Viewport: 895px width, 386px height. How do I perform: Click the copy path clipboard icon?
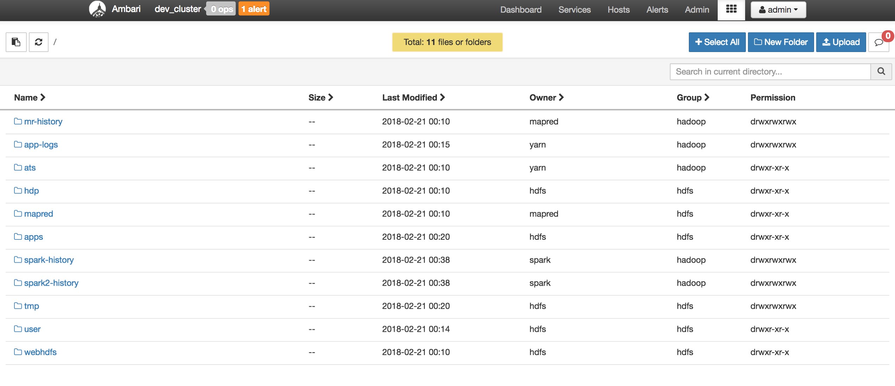click(16, 42)
